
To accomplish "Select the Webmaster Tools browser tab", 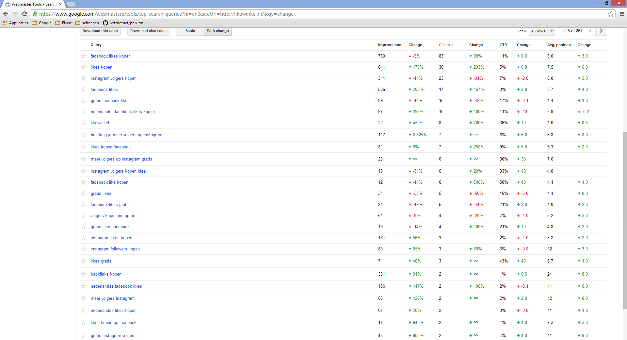I will point(34,4).
